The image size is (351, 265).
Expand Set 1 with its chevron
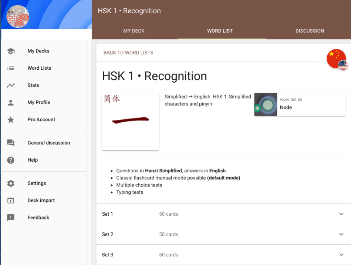point(341,214)
